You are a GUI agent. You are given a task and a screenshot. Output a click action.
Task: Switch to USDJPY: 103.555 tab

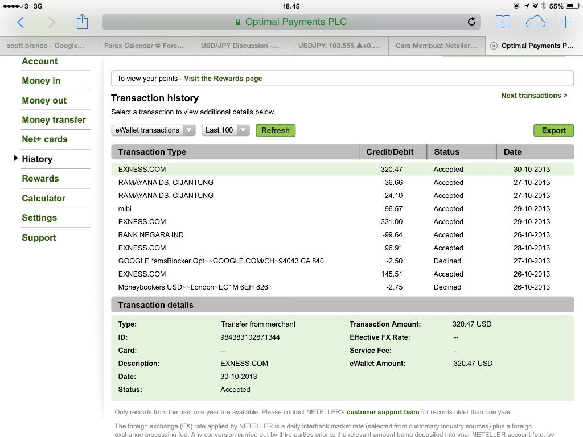pos(340,46)
